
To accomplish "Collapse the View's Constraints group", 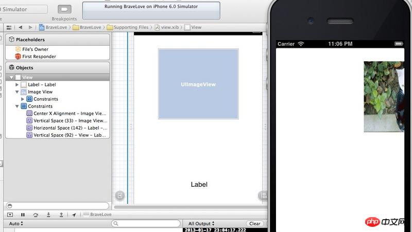I will point(17,106).
